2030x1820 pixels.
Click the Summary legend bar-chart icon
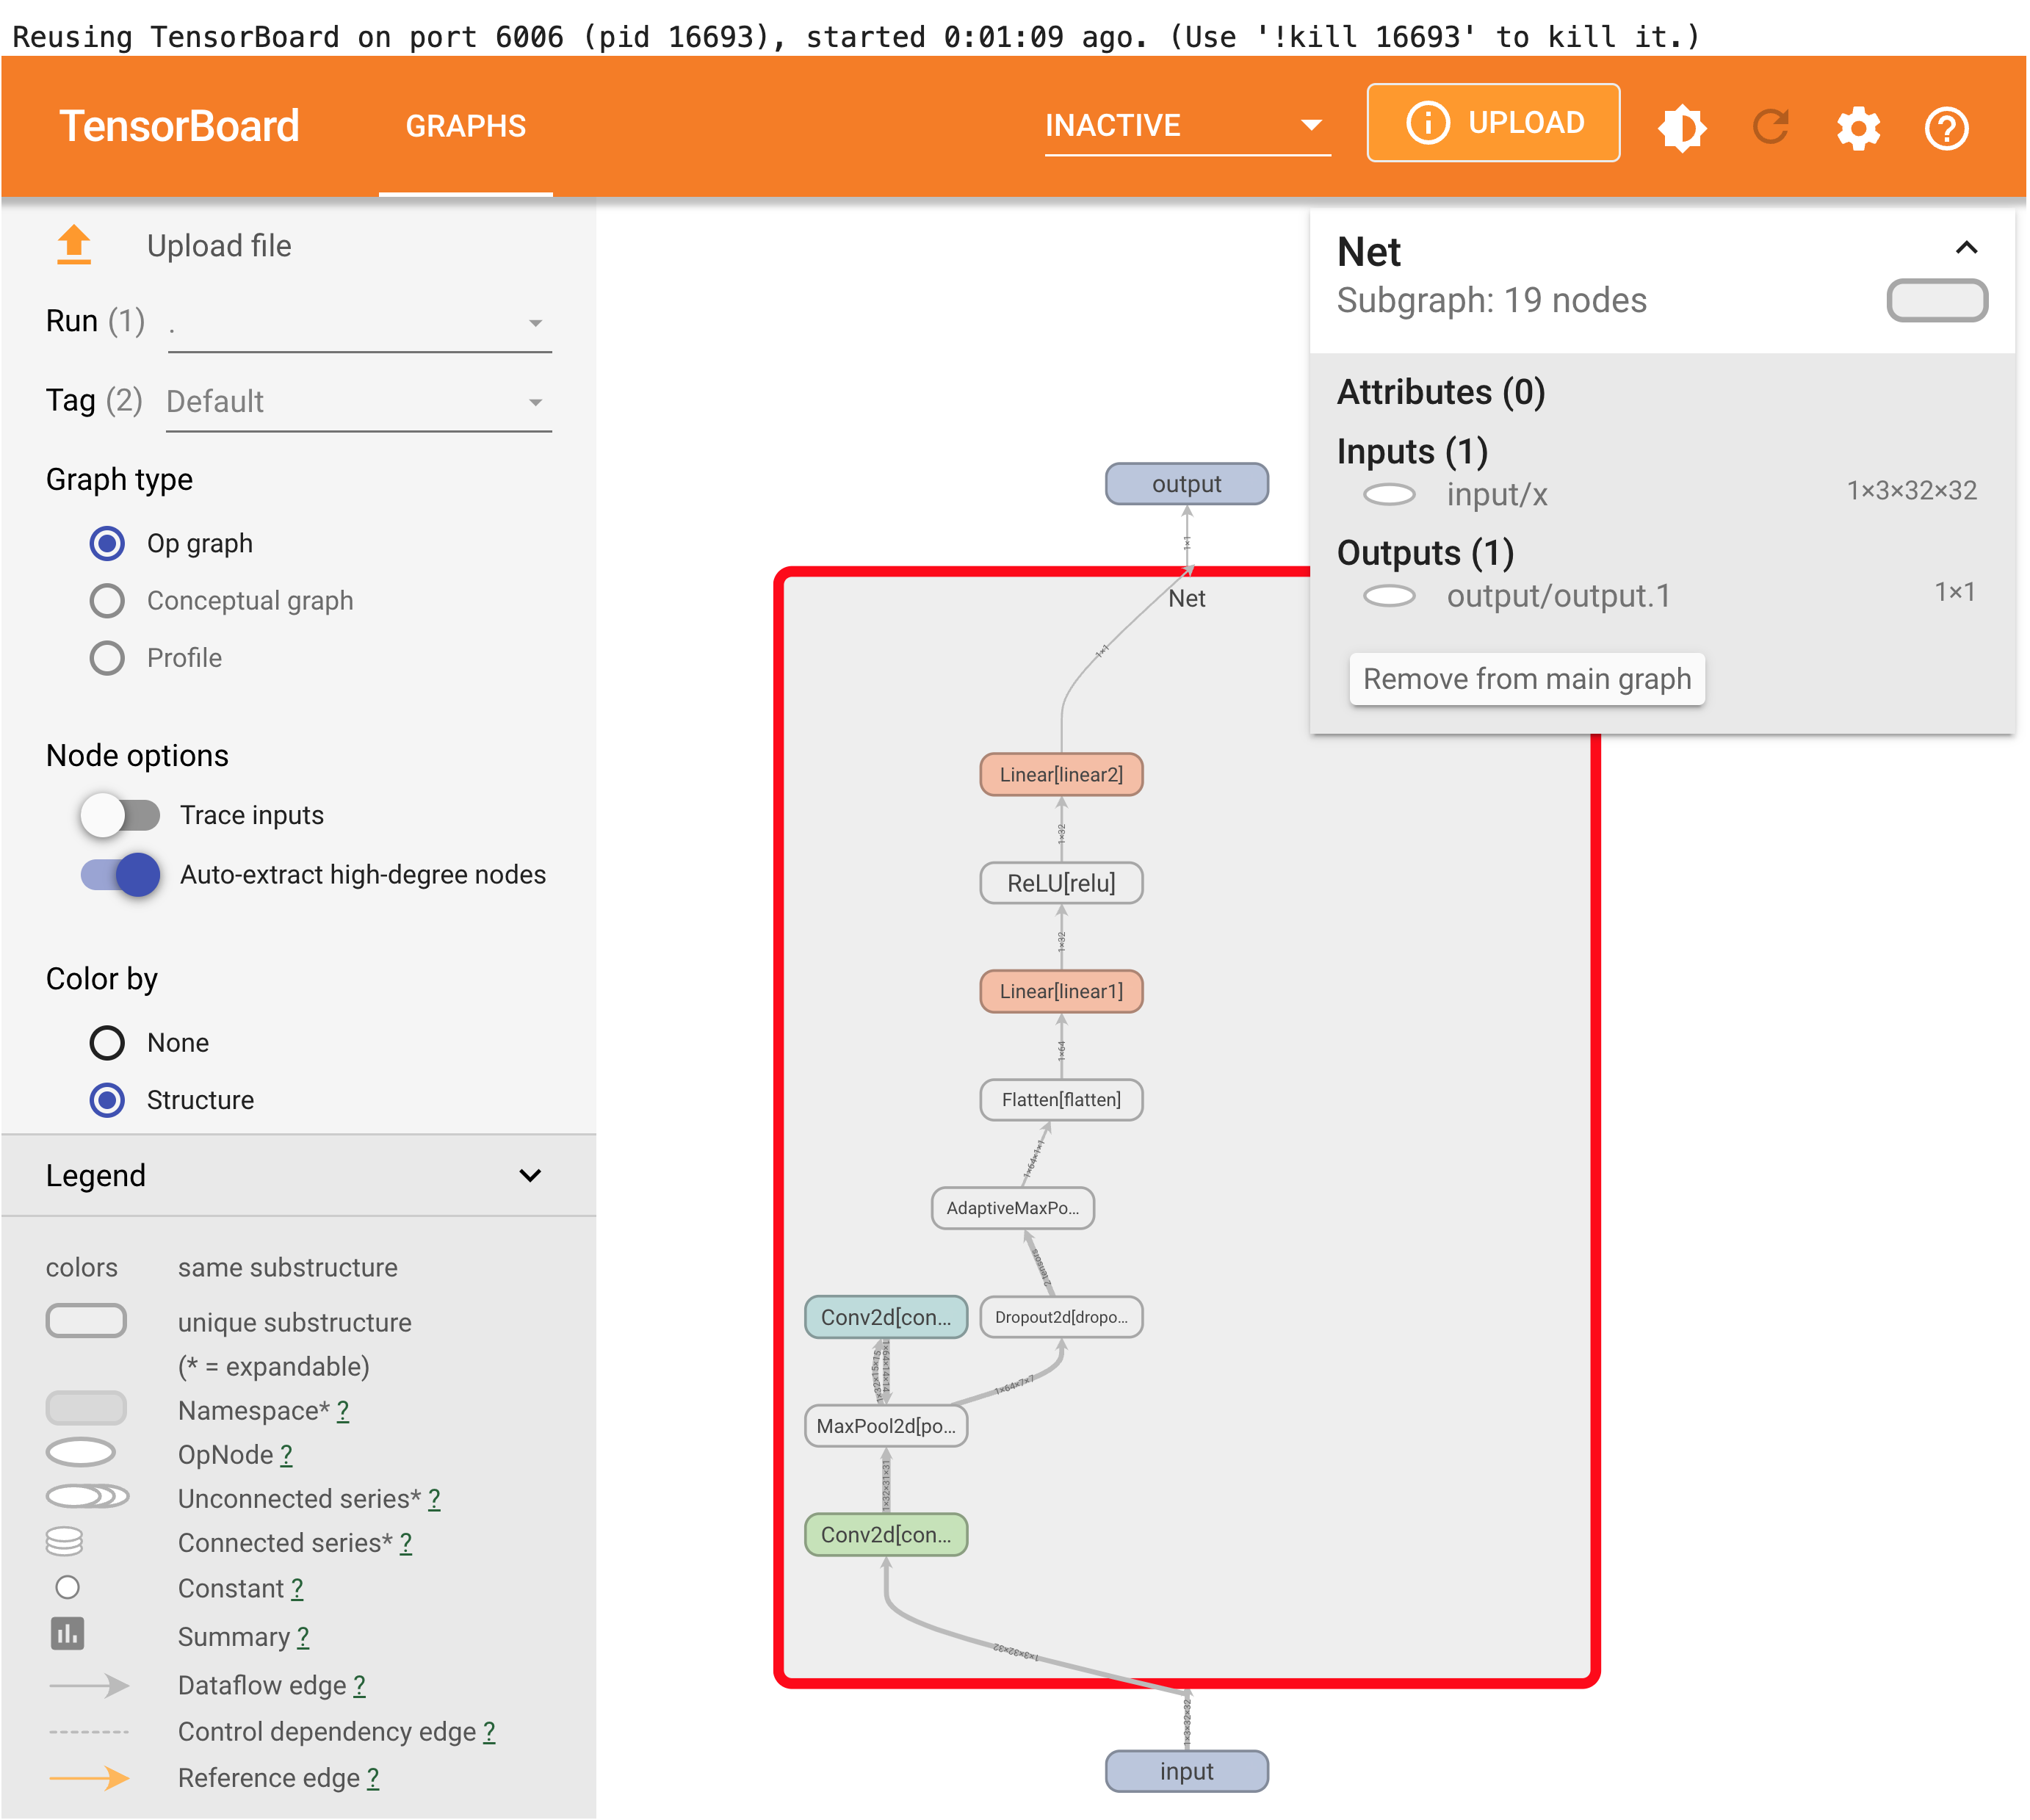coord(67,1634)
